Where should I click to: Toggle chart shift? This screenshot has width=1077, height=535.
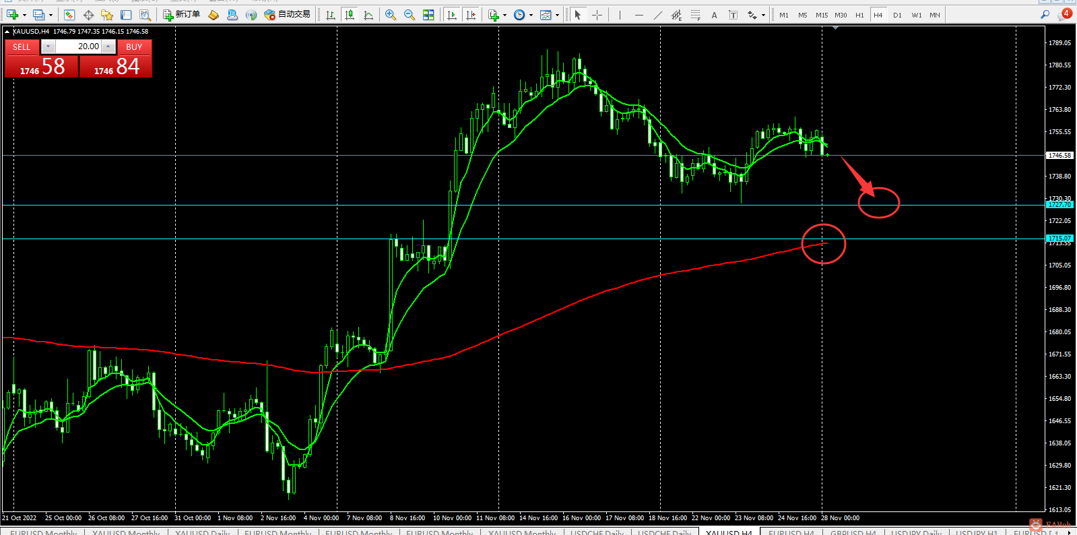click(471, 15)
